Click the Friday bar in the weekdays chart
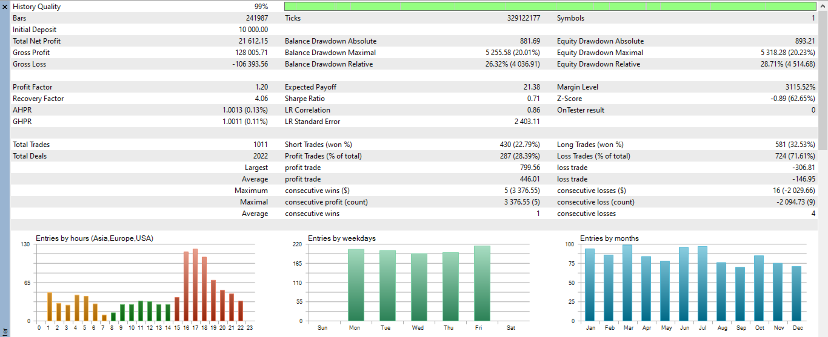Viewport: 828px width, 337px height. (x=482, y=283)
